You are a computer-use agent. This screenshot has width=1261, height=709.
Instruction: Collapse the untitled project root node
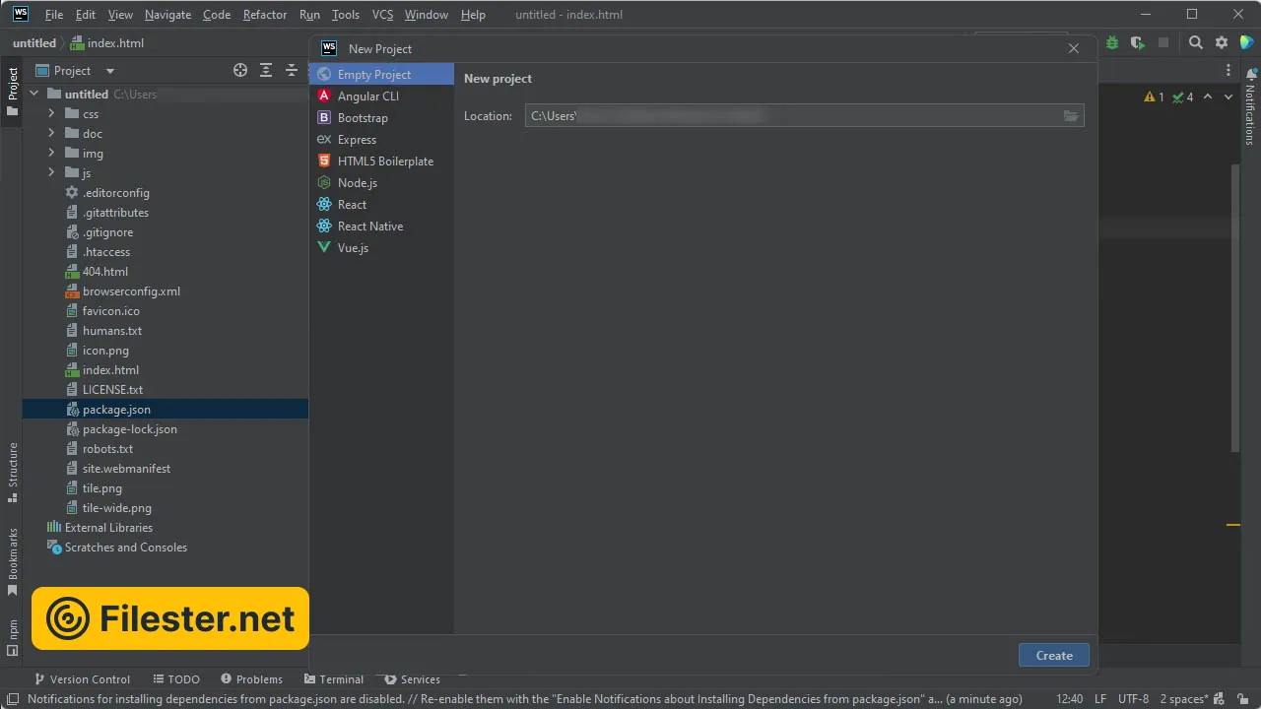pyautogui.click(x=34, y=95)
